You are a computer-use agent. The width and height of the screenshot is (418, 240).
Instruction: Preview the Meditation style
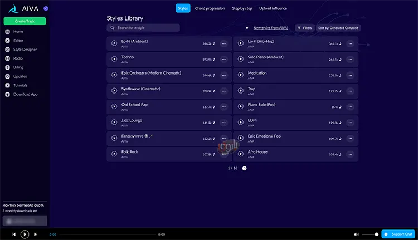[241, 75]
